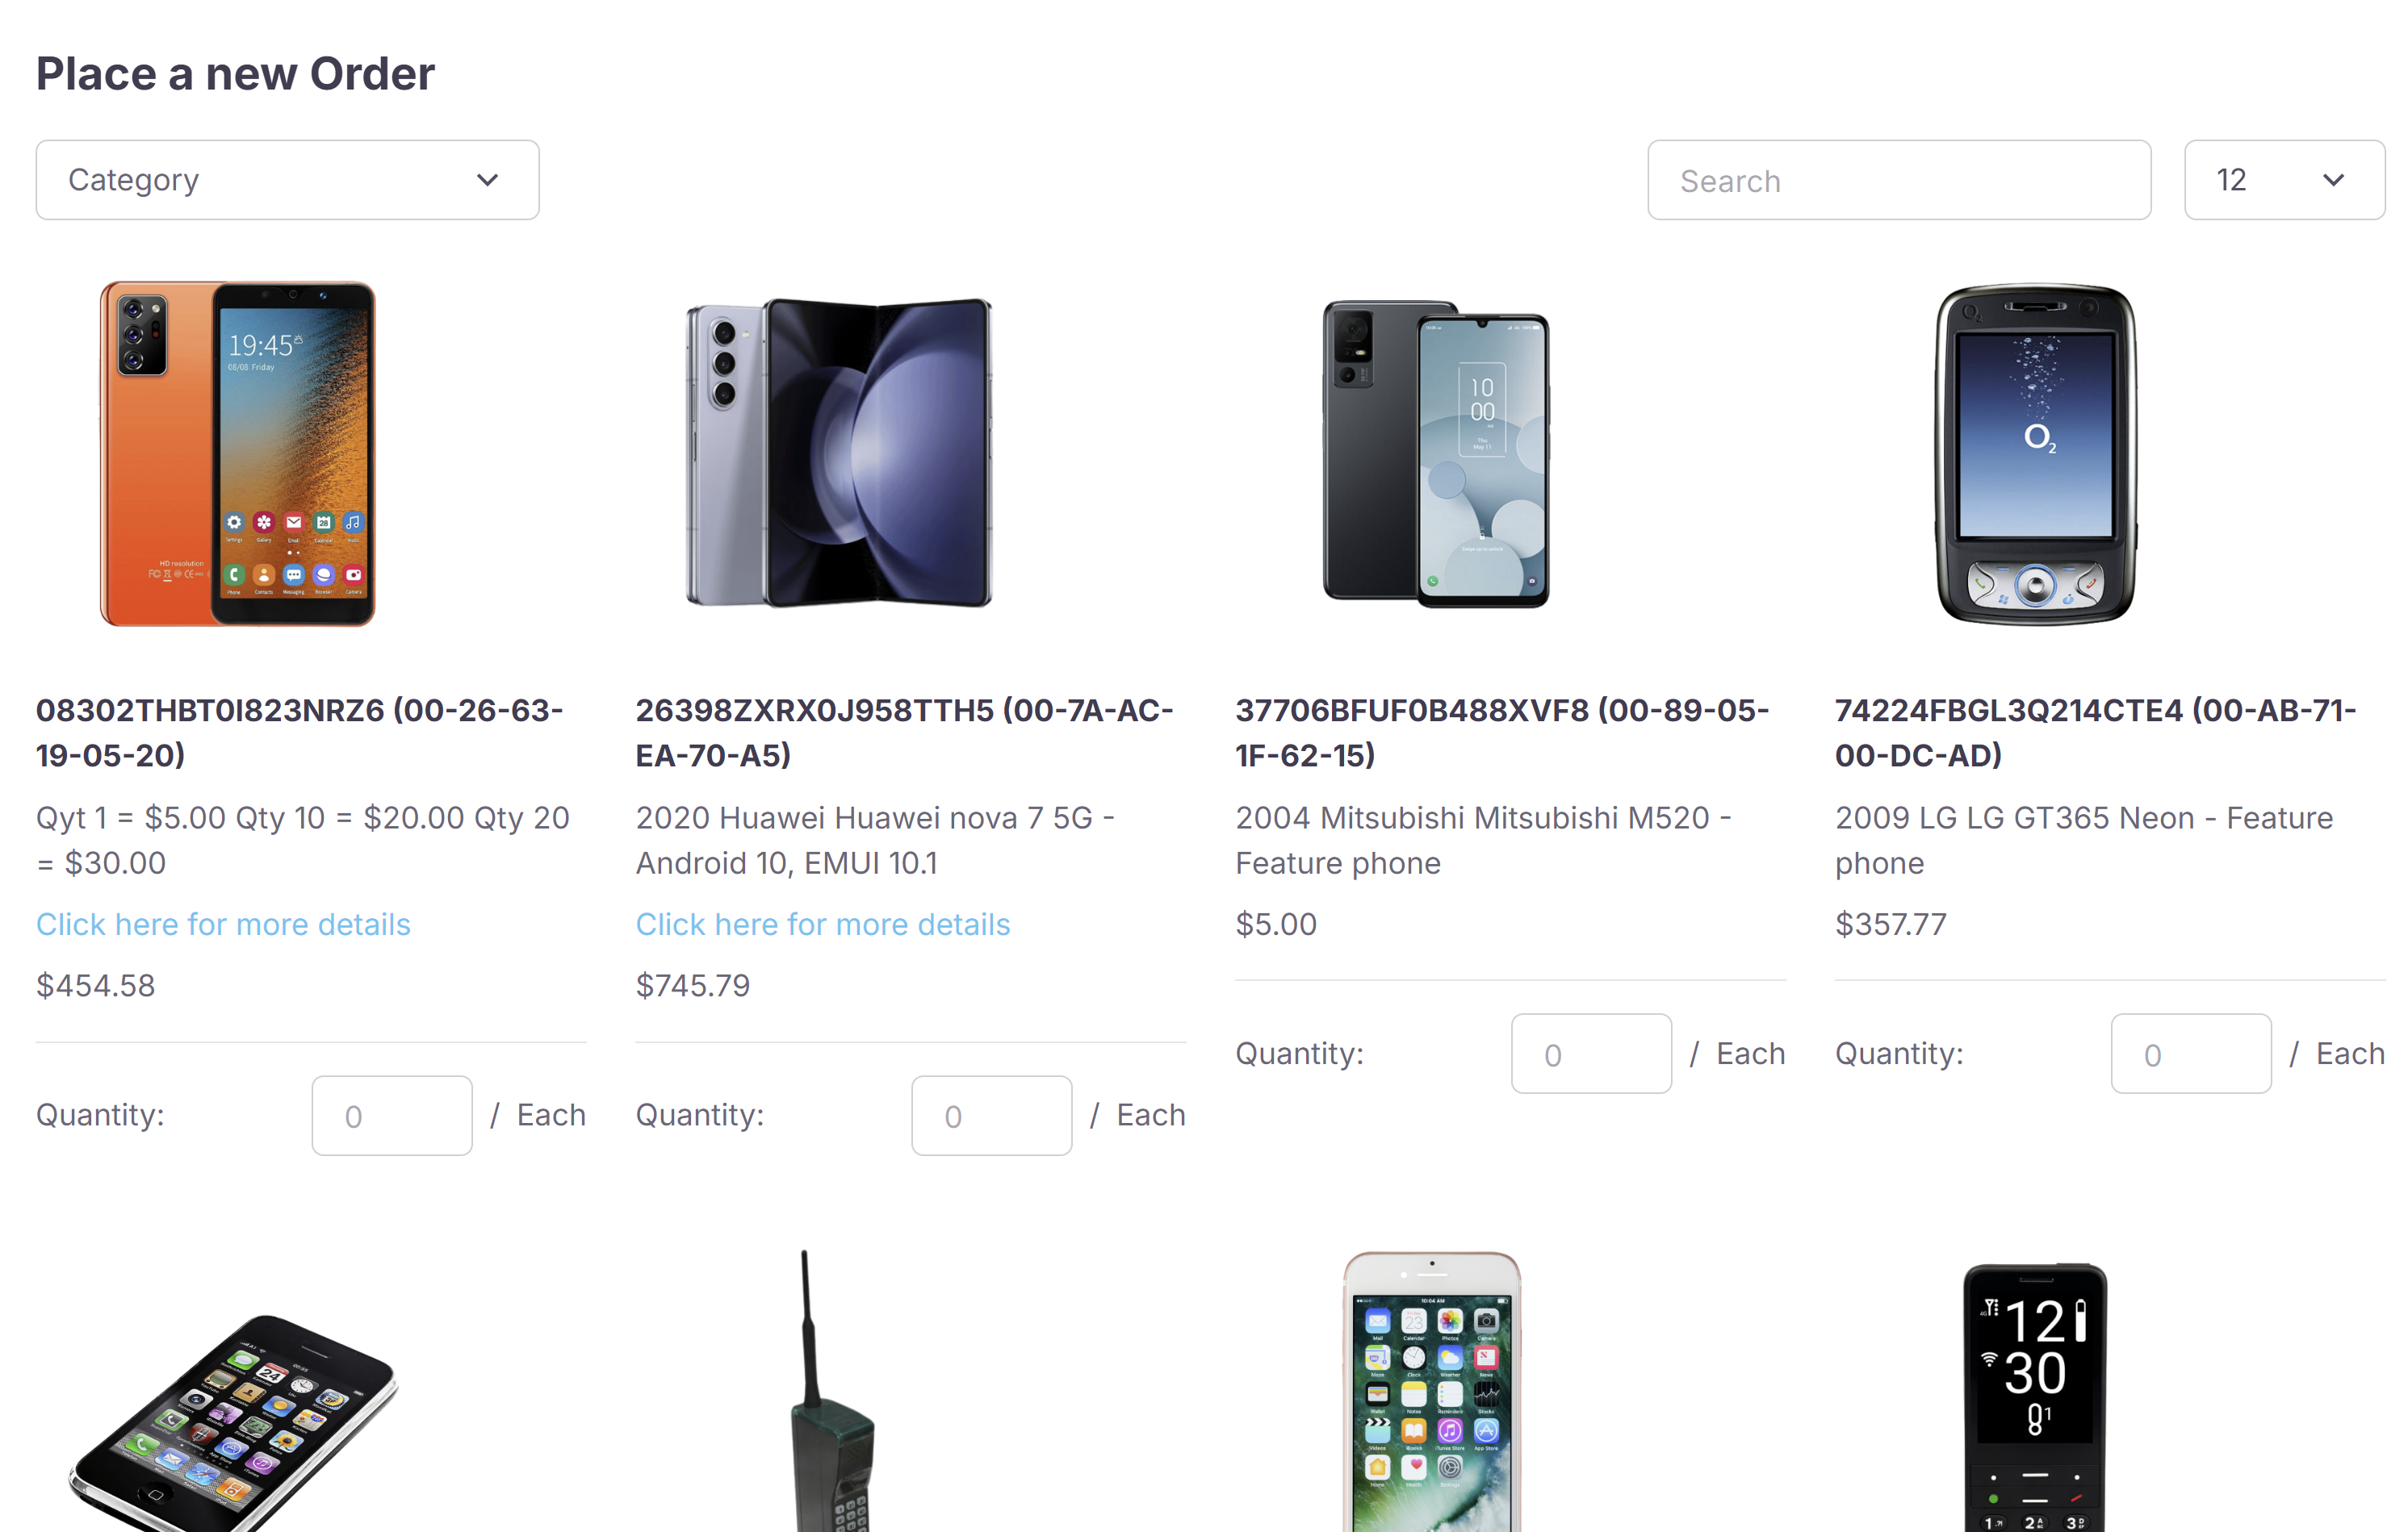Click quantity field for Huawei nova 7 5G
The height and width of the screenshot is (1532, 2408).
pyautogui.click(x=991, y=1115)
